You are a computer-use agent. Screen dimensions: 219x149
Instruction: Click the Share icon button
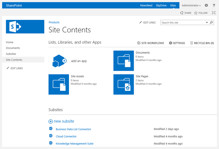coord(182,13)
